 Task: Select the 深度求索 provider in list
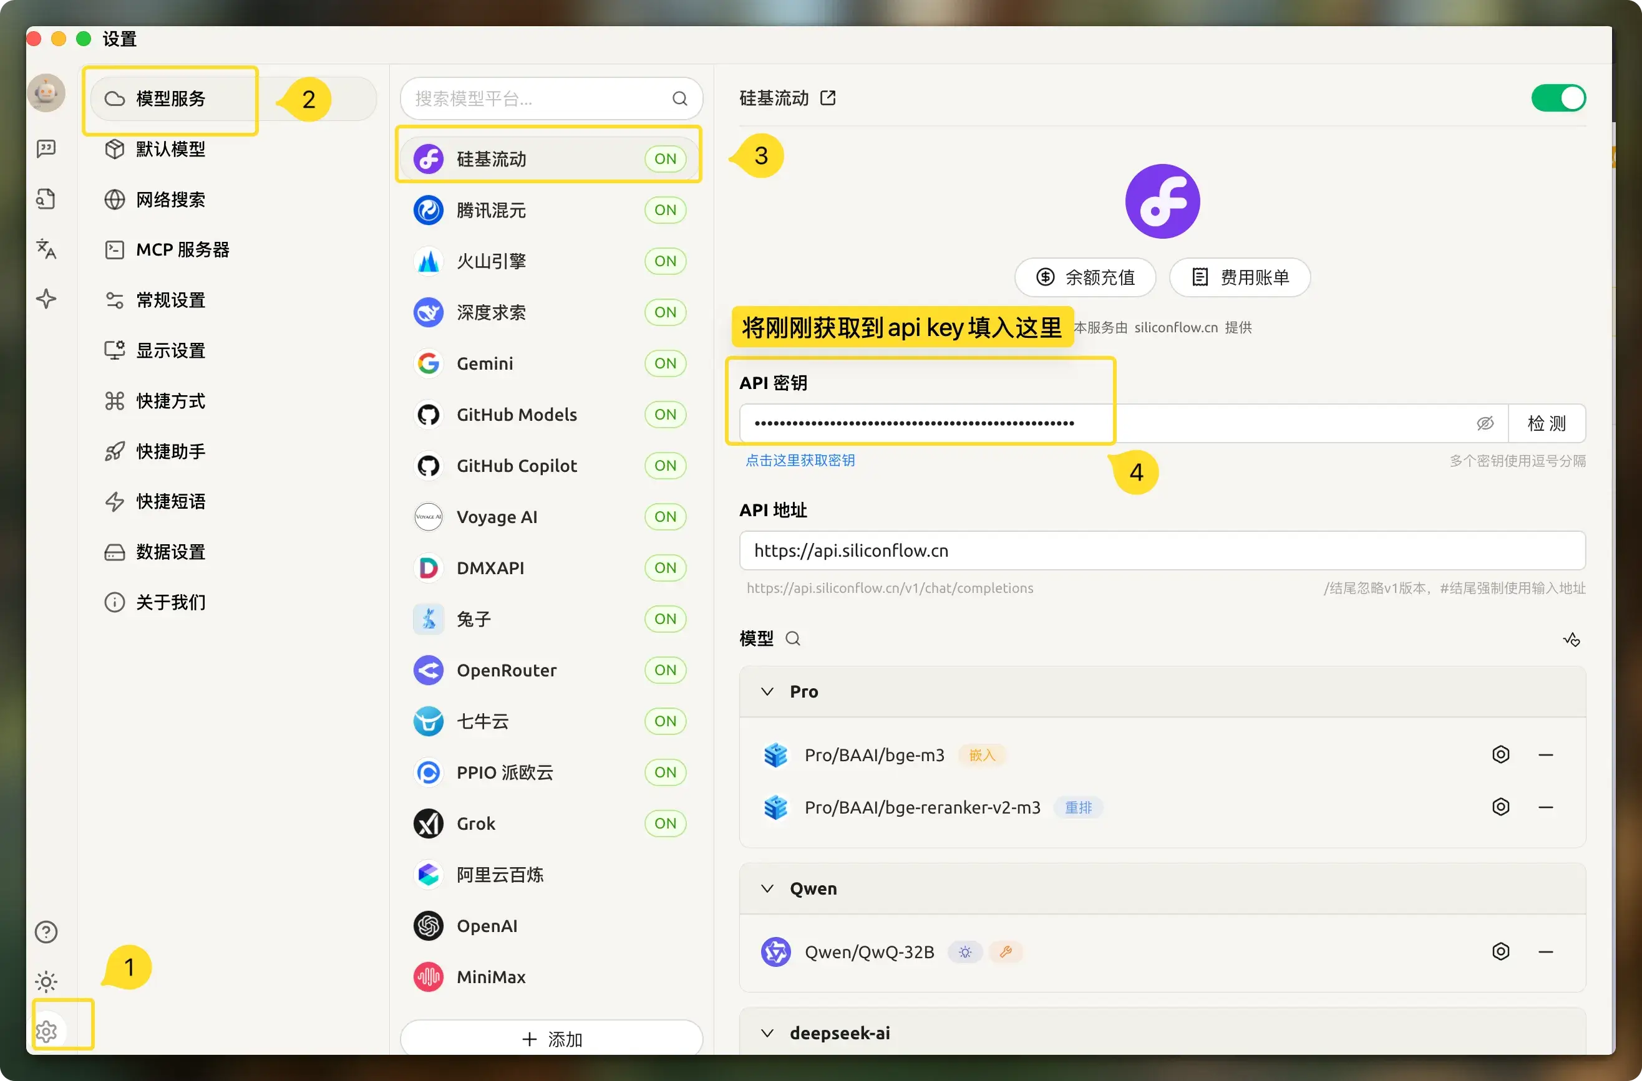[491, 312]
